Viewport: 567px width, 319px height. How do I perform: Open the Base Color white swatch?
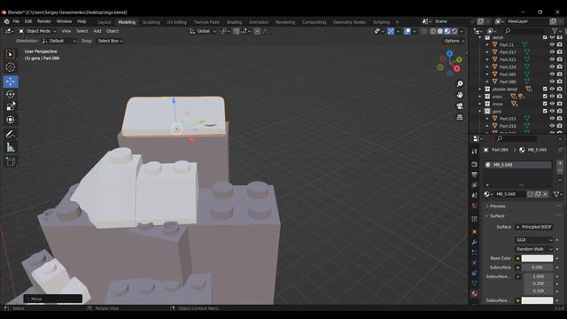click(x=537, y=258)
